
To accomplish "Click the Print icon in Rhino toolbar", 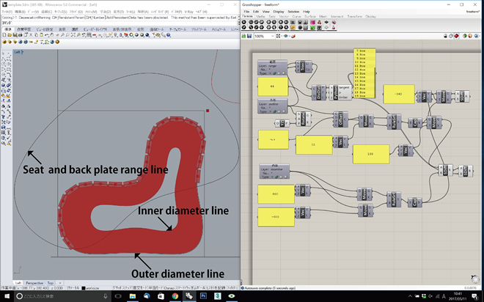I will pyautogui.click(x=20, y=35).
